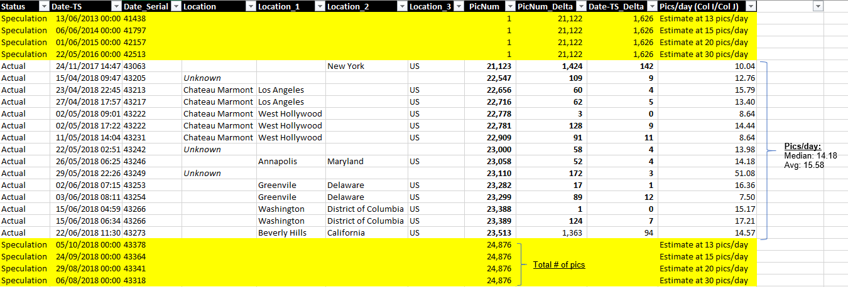Select the Pics/day cell 7.50
The image size is (848, 287).
(708, 197)
